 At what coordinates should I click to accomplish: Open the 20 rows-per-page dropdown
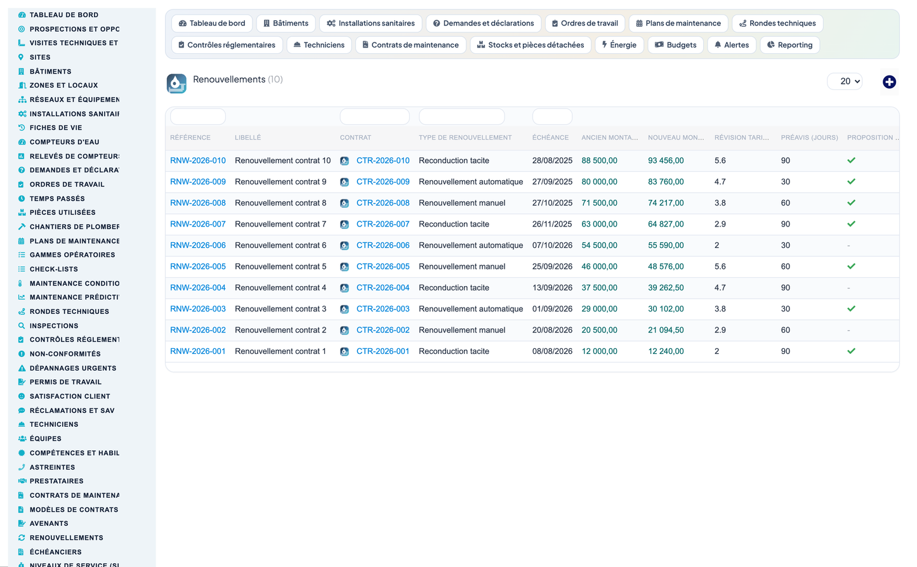pos(845,81)
